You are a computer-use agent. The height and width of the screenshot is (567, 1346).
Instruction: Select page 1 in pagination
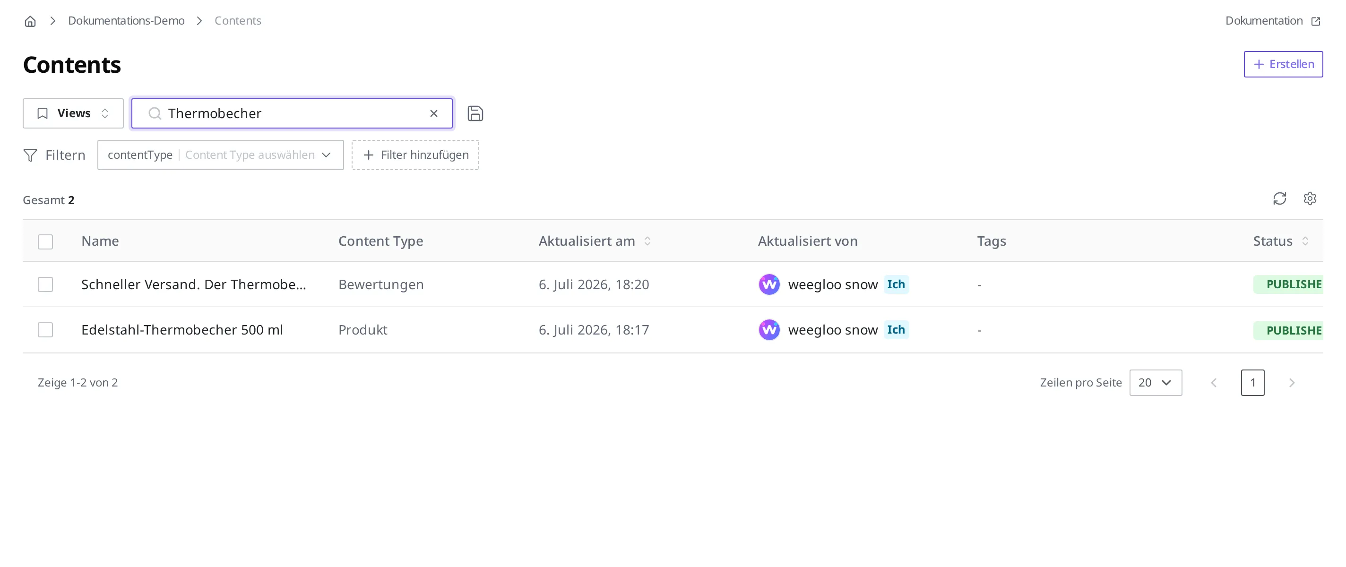click(1252, 383)
